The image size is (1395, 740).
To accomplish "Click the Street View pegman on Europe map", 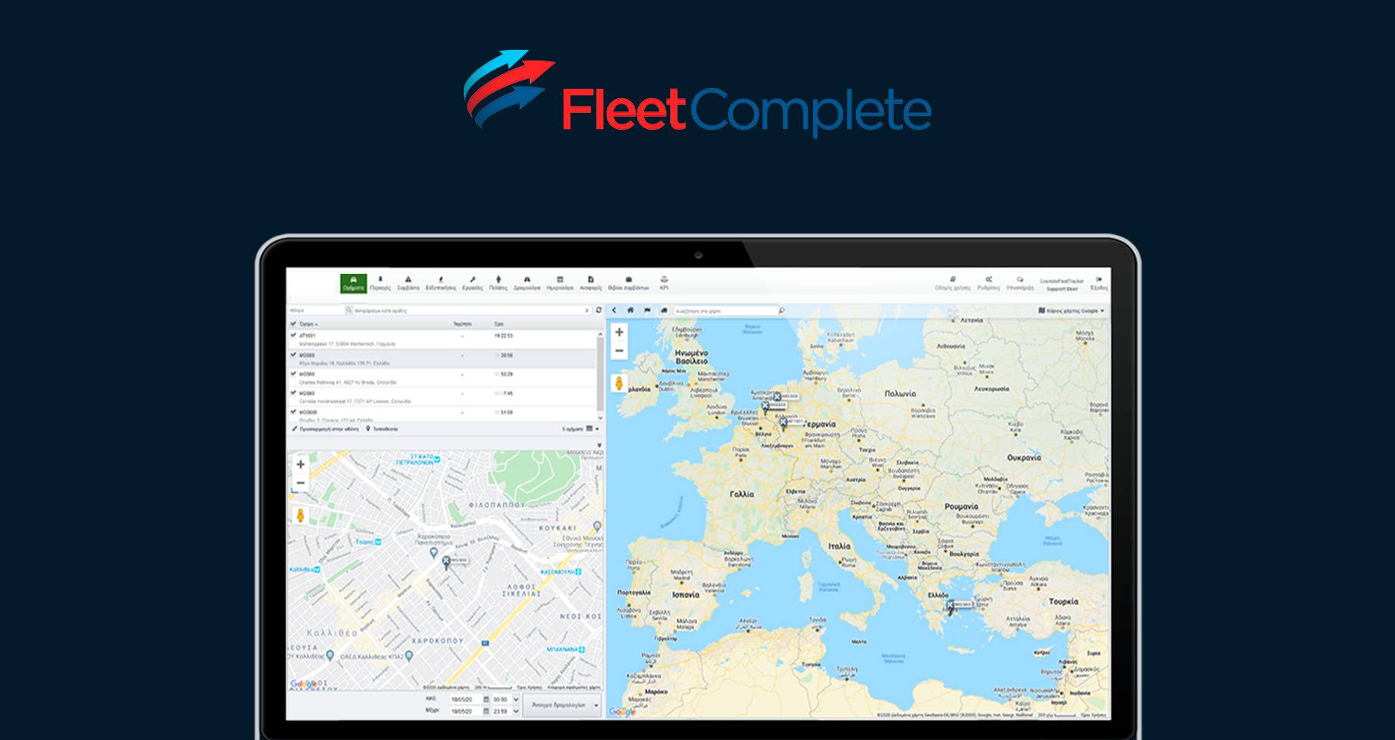I will (619, 382).
